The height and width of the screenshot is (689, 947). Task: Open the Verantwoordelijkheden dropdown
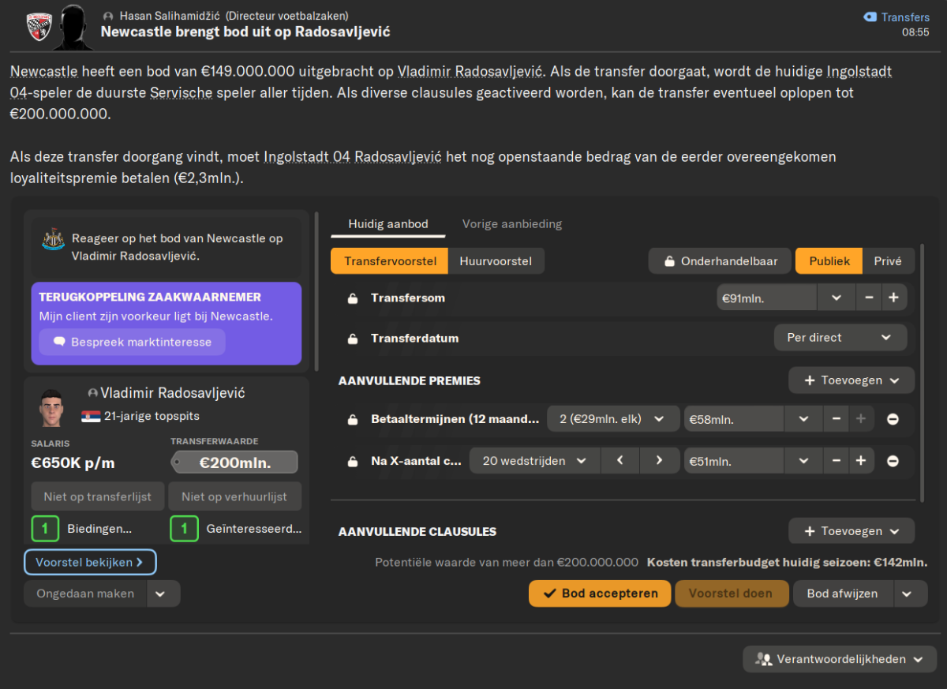tap(840, 659)
